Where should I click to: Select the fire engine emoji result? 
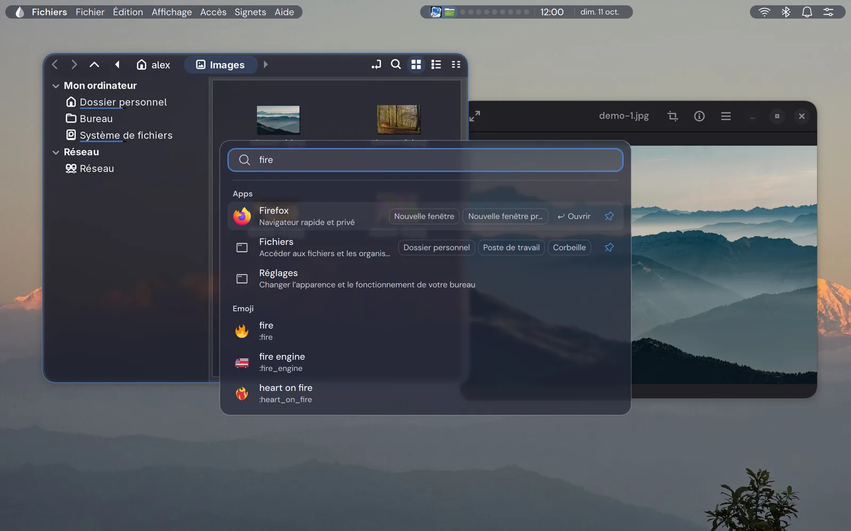[425, 362]
